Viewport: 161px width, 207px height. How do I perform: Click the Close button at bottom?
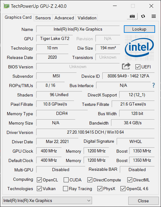click(143, 201)
